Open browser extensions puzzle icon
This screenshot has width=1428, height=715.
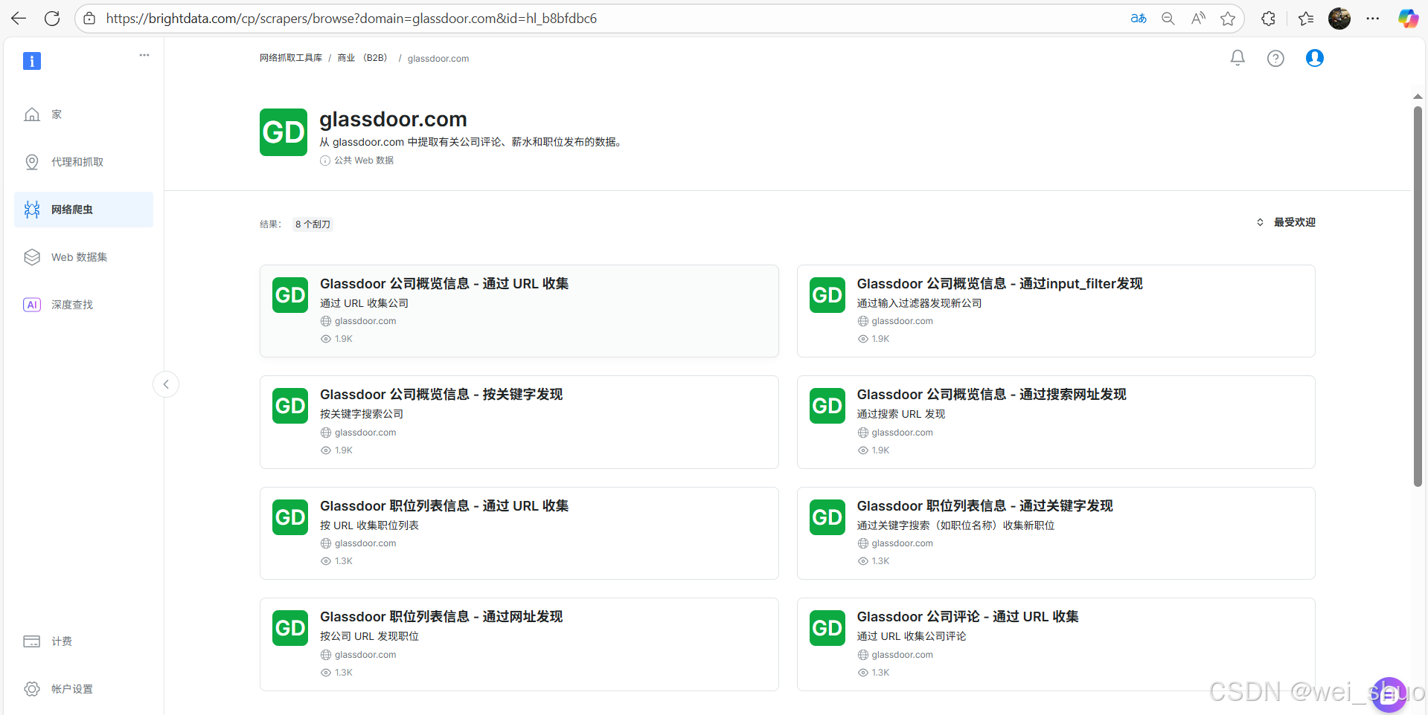tap(1269, 19)
